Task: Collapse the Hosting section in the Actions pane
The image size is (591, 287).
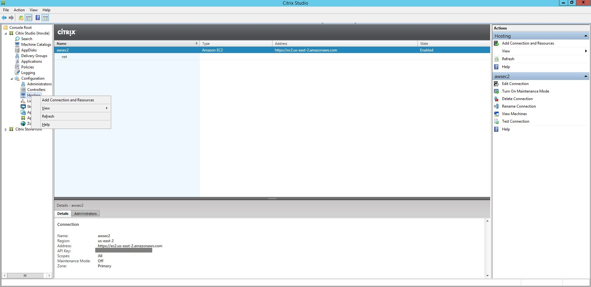Action: pyautogui.click(x=586, y=36)
